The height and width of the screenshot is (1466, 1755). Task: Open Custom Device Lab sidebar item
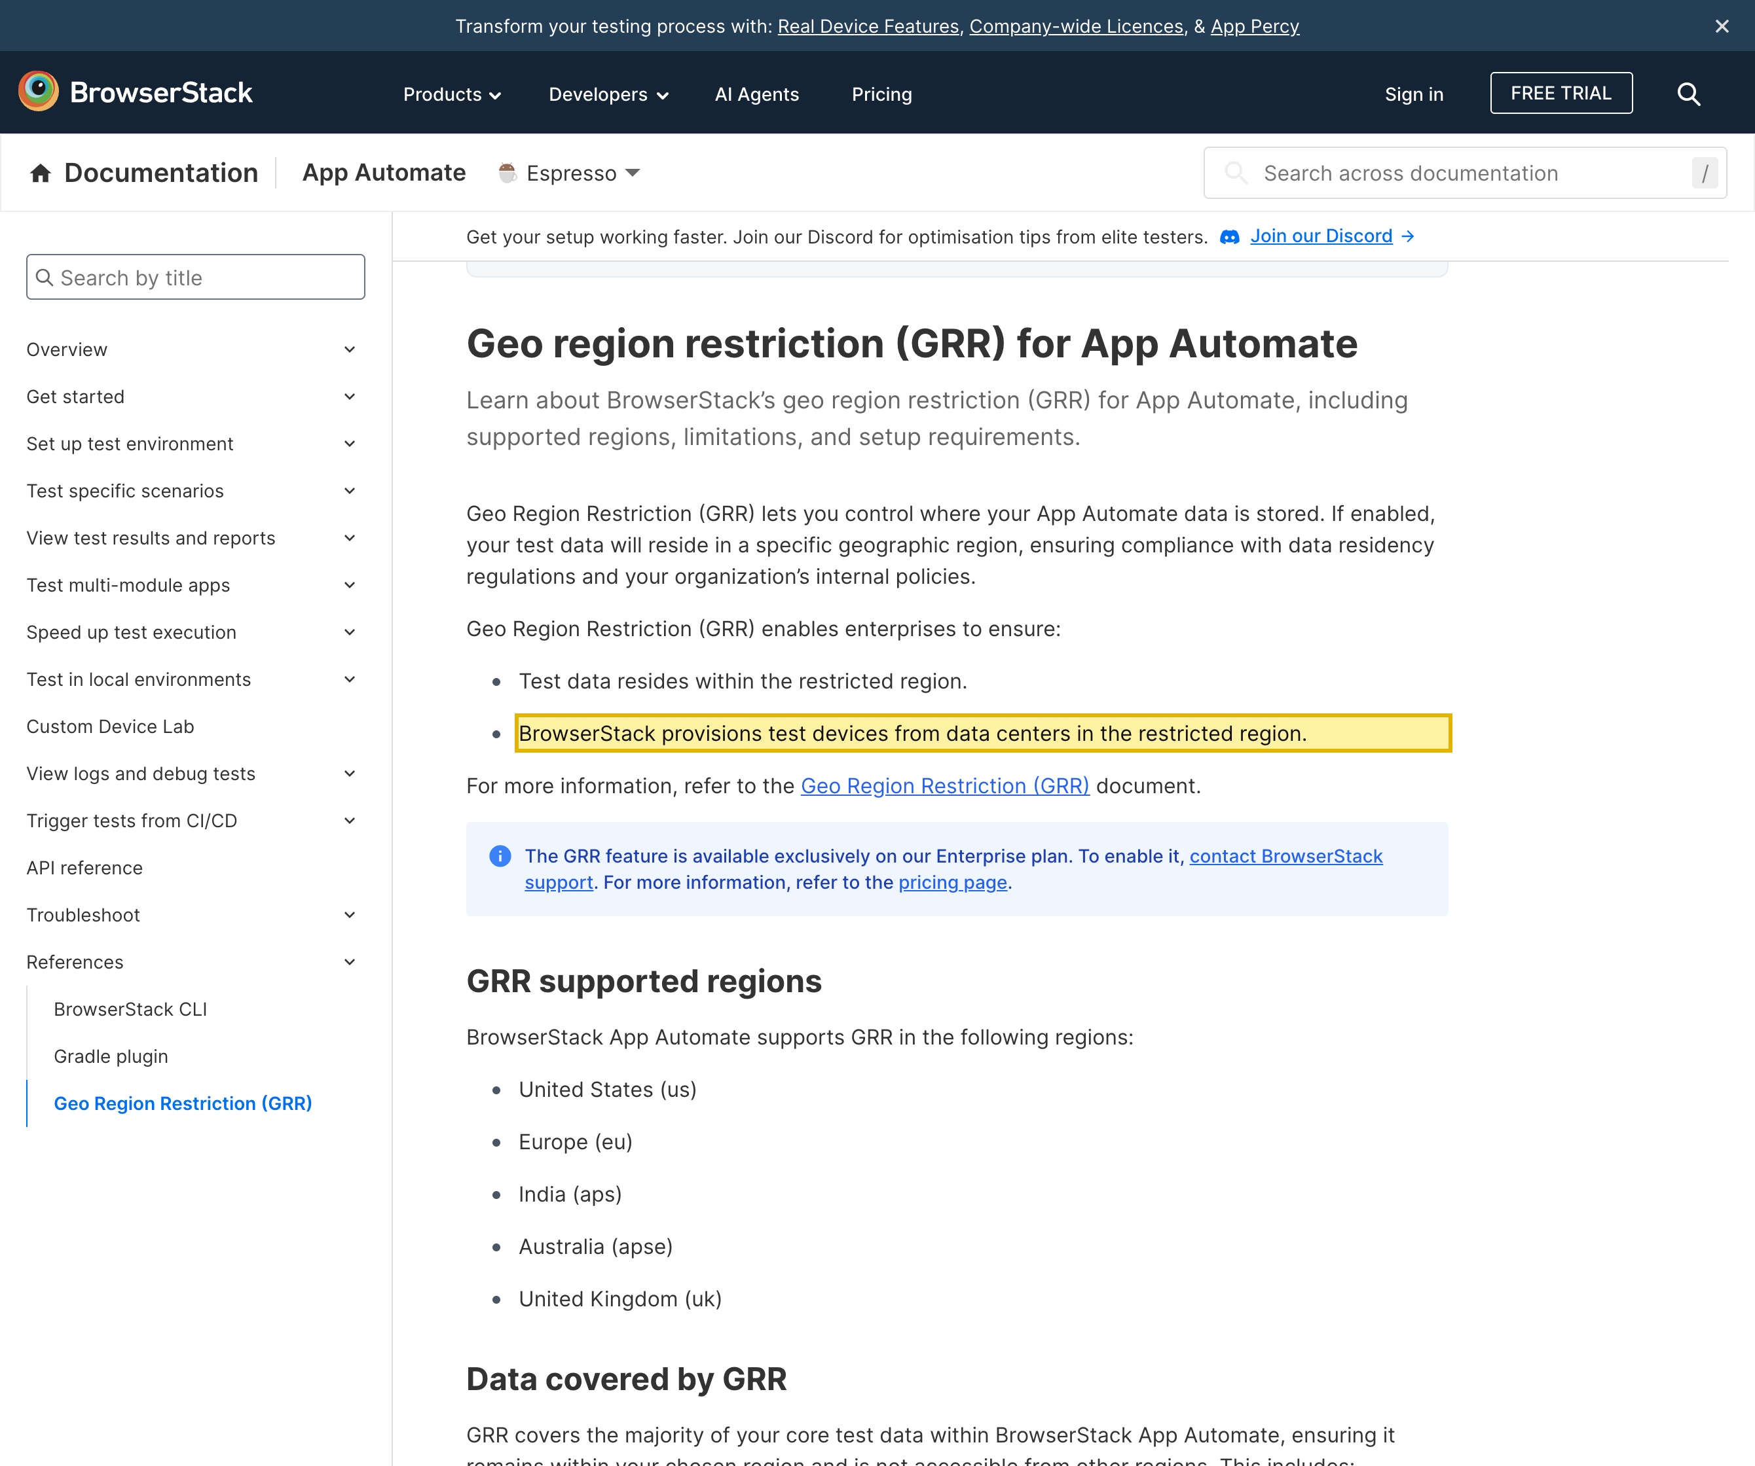(x=110, y=726)
